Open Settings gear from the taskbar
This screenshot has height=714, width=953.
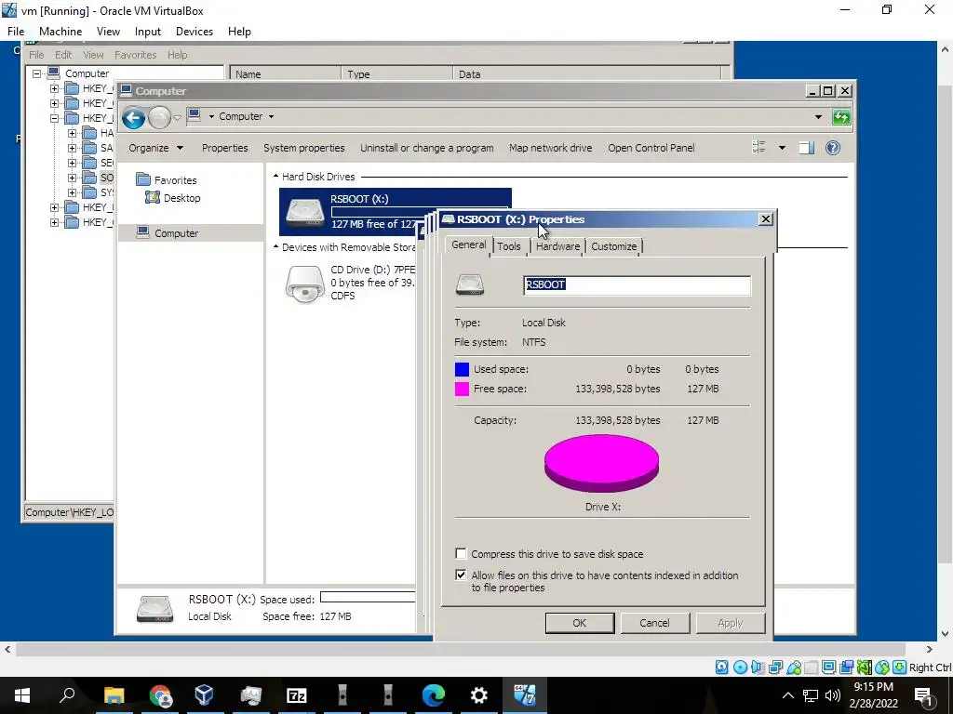479,695
